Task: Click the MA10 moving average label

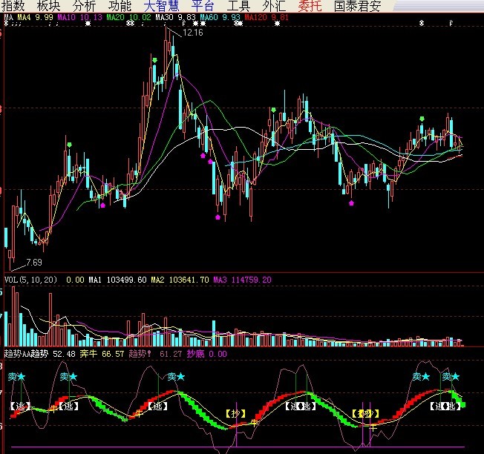Action: (x=80, y=16)
